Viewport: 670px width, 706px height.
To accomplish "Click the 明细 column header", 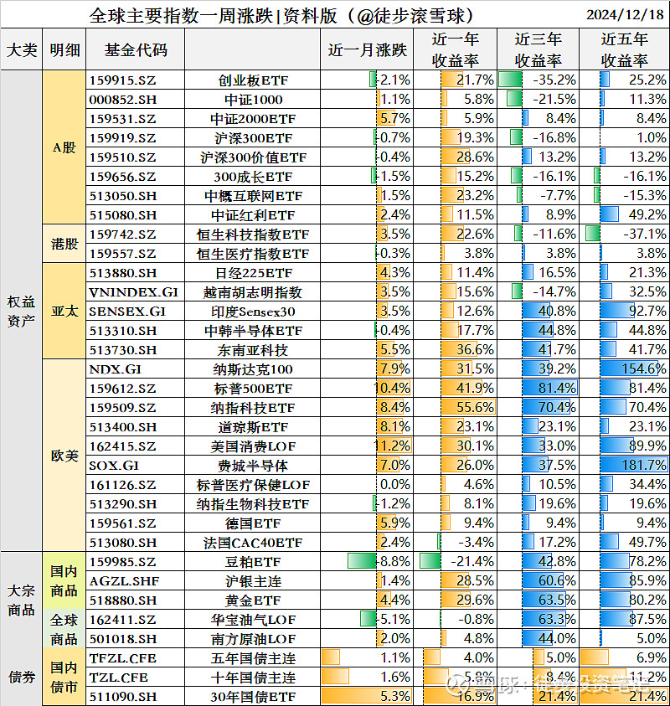I will click(x=64, y=49).
